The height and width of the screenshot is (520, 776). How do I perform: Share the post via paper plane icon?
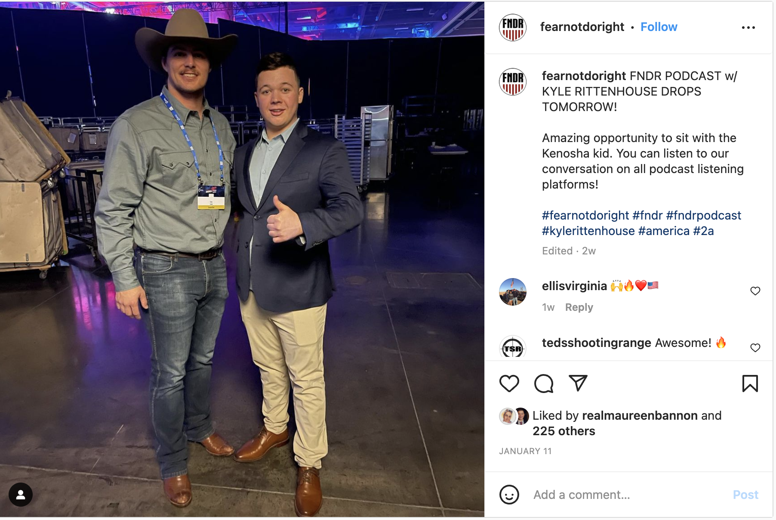tap(578, 383)
